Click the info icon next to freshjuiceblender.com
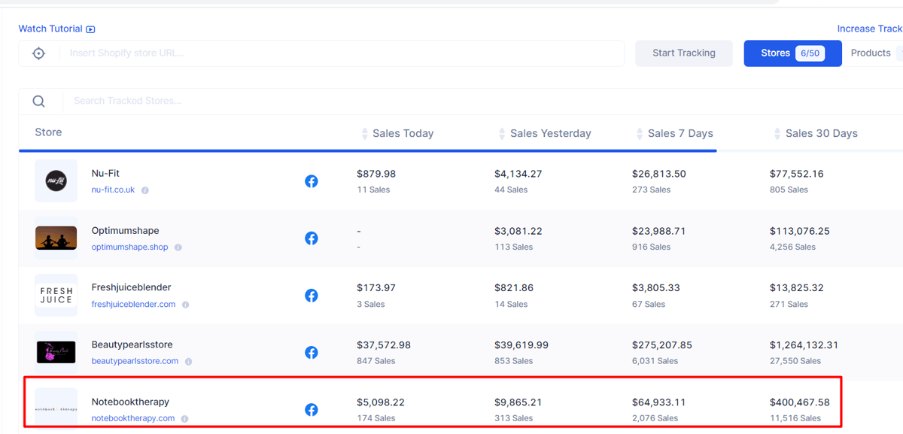This screenshot has height=434, width=903. click(186, 305)
